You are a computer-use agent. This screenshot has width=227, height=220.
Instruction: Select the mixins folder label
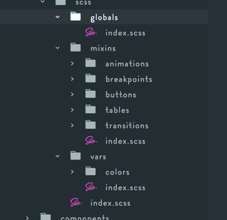[x=103, y=48]
